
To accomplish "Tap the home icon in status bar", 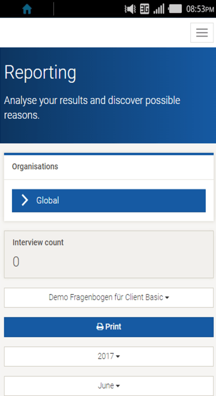I will pos(27,9).
